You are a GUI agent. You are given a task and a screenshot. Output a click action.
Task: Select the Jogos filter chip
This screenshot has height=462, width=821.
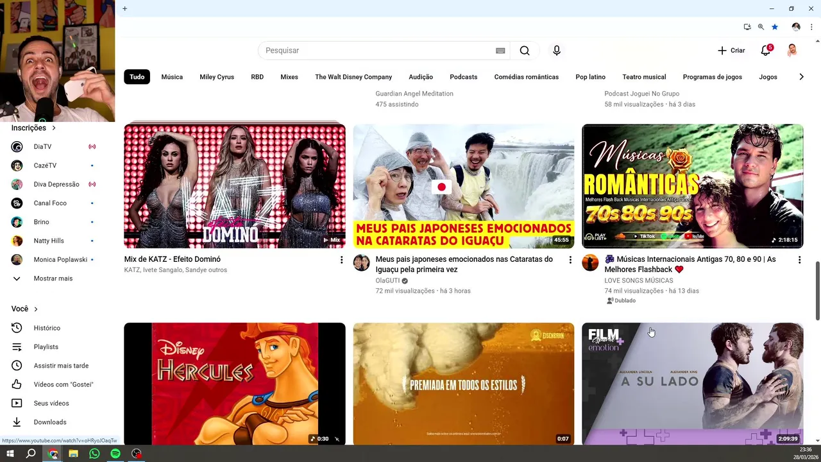(x=768, y=77)
